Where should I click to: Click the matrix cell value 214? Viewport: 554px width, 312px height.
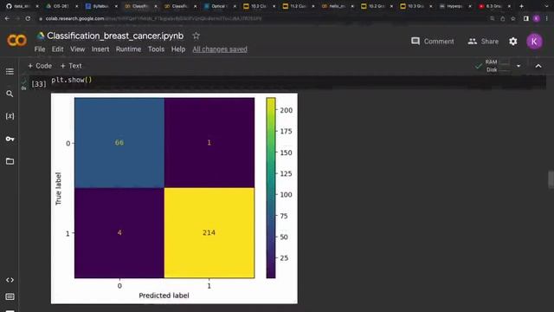209,232
